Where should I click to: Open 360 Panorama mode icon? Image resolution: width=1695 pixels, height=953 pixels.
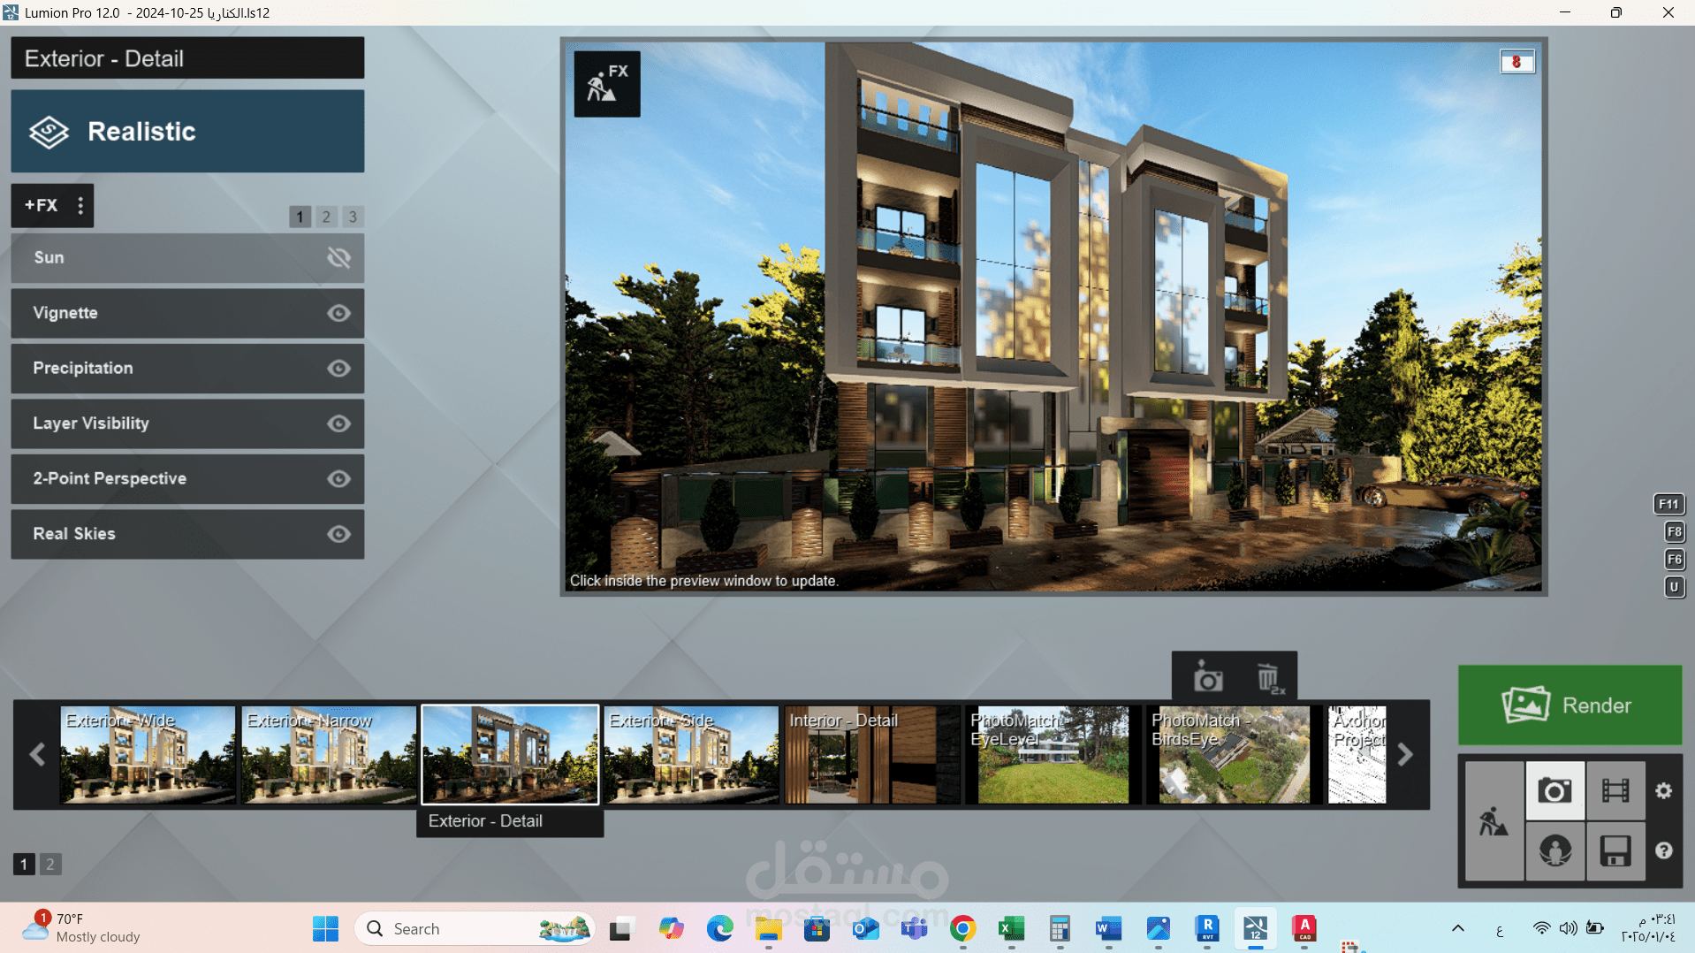[1554, 851]
